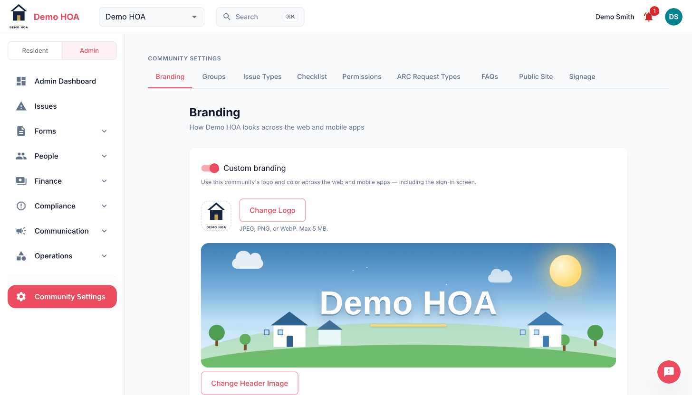This screenshot has height=395, width=692.
Task: Open the Groups tab
Action: click(x=214, y=76)
